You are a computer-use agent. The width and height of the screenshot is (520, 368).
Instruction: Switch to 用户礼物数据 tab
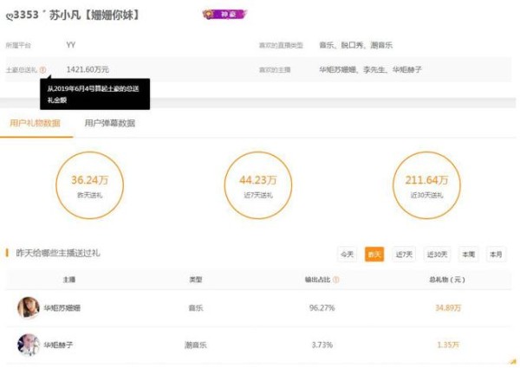click(36, 123)
